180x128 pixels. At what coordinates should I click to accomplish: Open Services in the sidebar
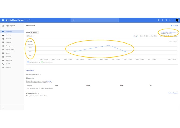pos(12,35)
